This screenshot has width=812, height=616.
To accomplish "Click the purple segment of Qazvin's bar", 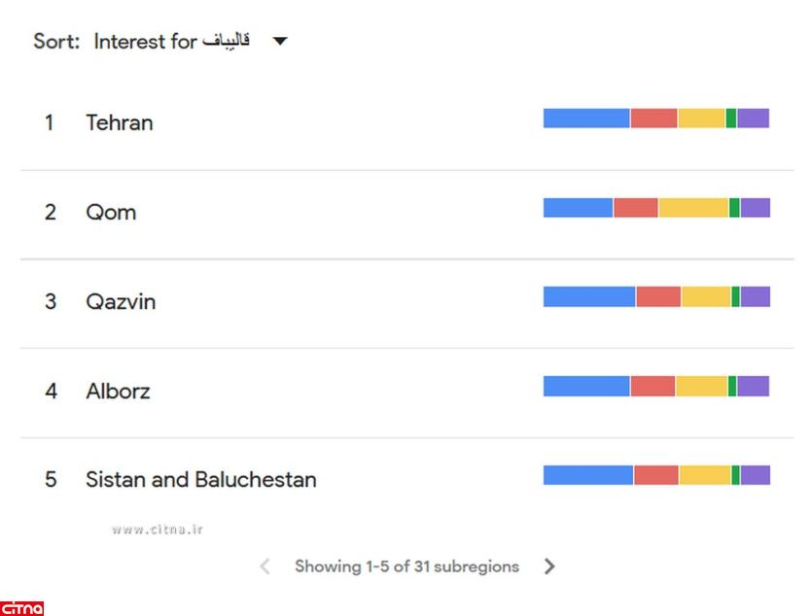I will (755, 297).
